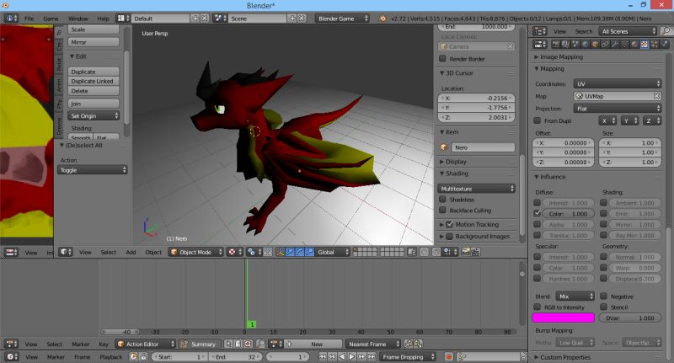
Task: Click the Join button
Action: tap(94, 104)
